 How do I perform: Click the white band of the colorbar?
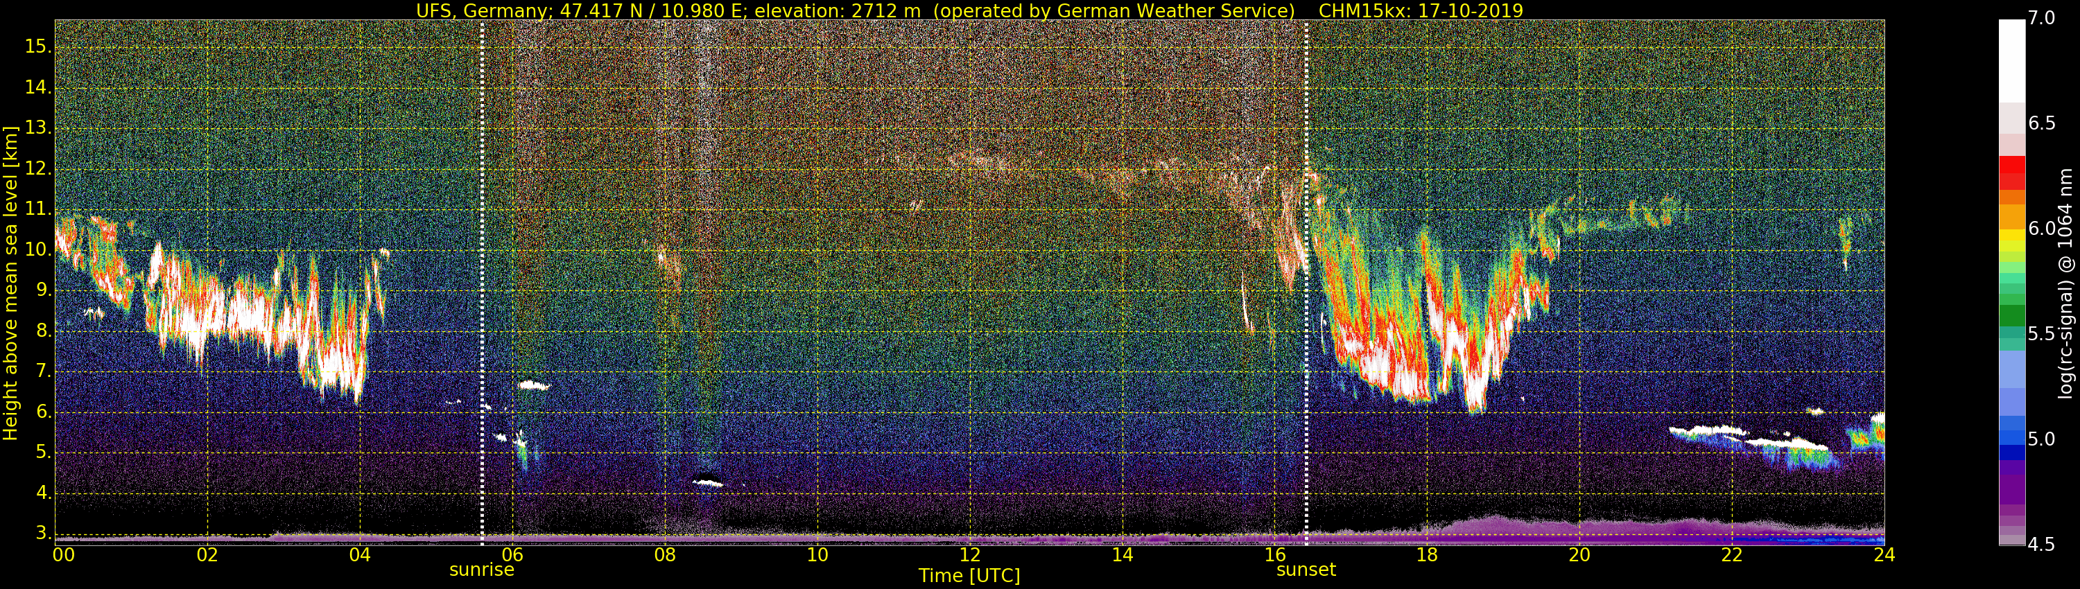click(x=2011, y=60)
